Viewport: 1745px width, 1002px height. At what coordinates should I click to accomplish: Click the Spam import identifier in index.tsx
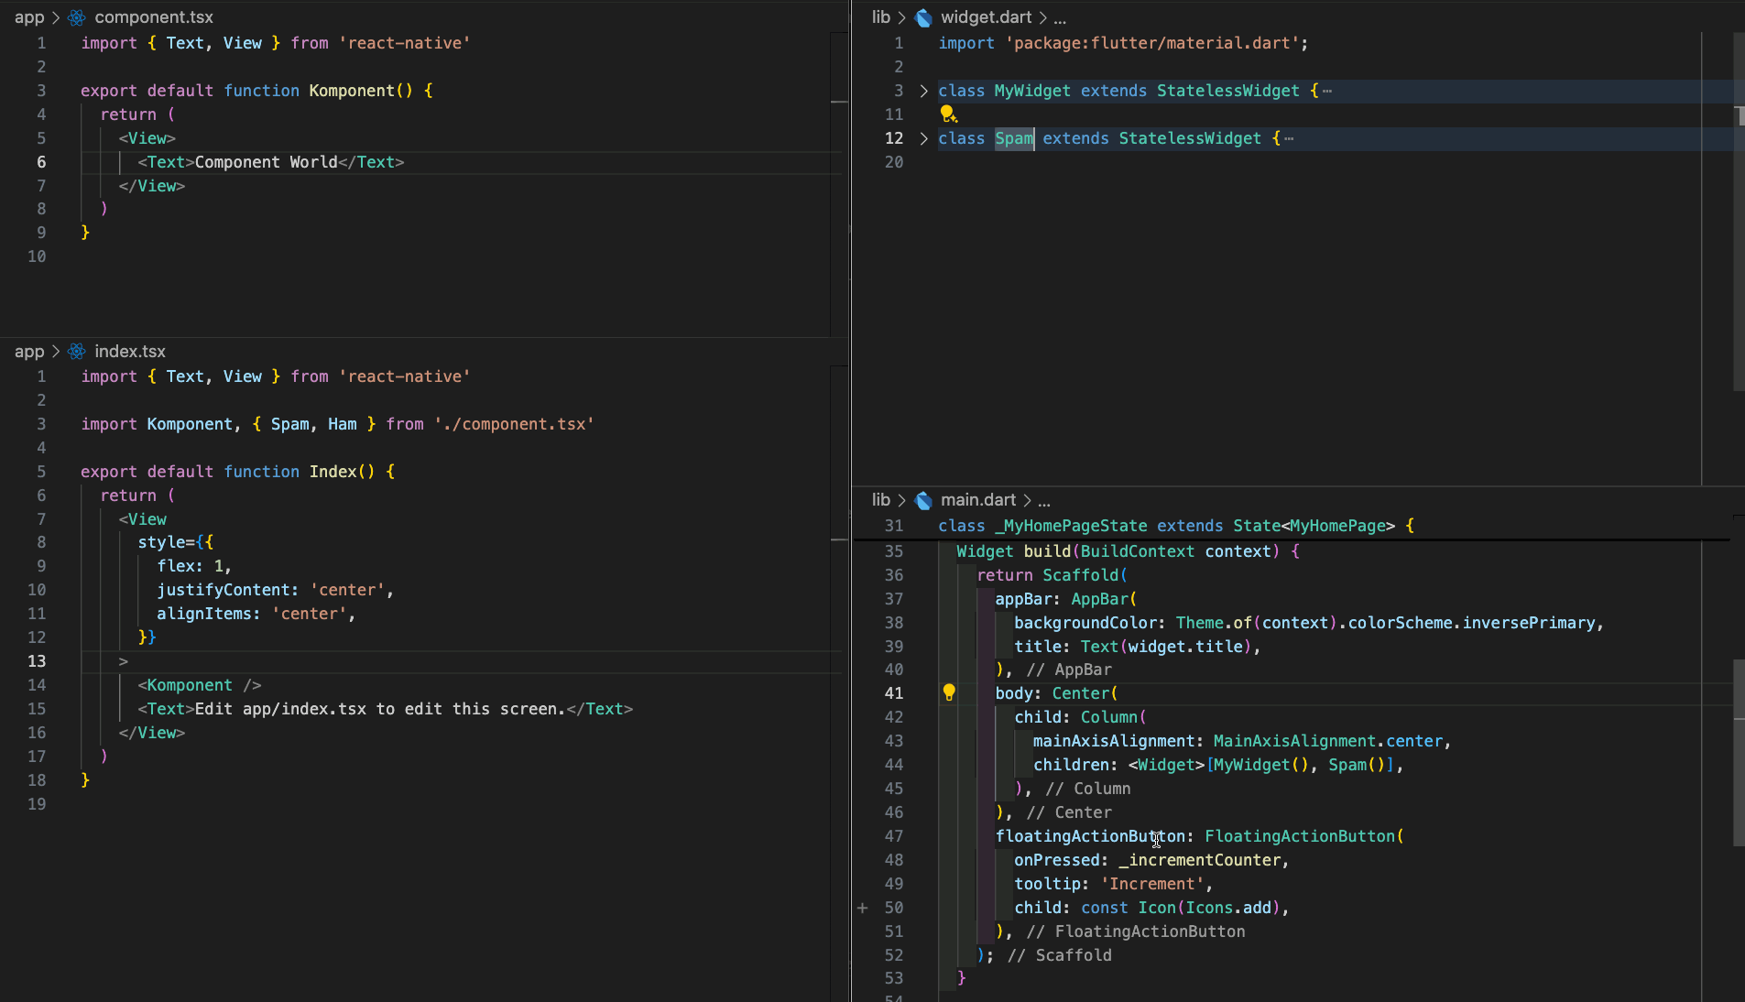pyautogui.click(x=290, y=424)
